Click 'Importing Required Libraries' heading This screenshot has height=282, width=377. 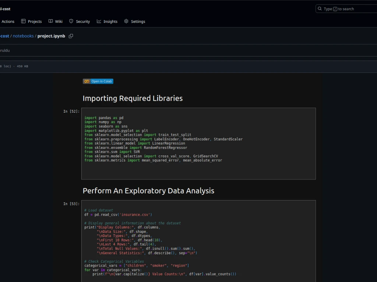pyautogui.click(x=133, y=98)
